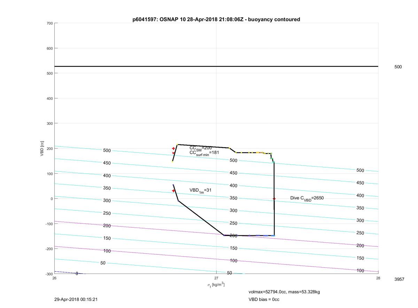The image size is (418, 308).
Task: Click the x-axis tick label 27
Action: click(216, 278)
